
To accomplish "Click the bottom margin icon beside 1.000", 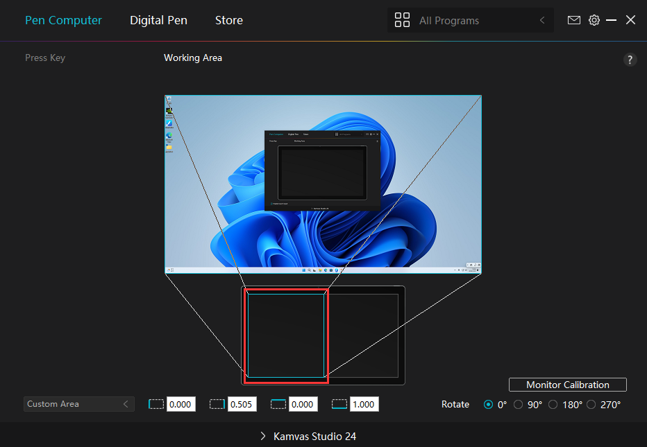I will click(339, 404).
